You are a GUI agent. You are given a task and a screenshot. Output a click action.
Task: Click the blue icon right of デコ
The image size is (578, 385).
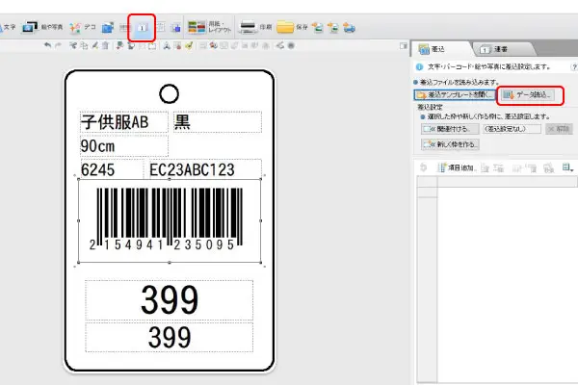108,27
